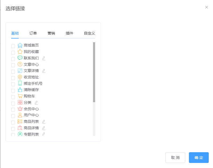
Task: Click the 取消 button
Action: point(175,158)
